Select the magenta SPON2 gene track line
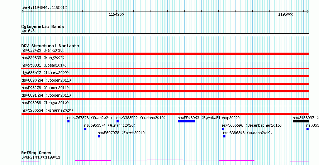319x165 pixels. 165,161
